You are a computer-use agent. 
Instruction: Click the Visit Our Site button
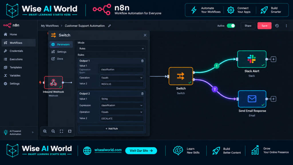pyautogui.click(x=141, y=151)
